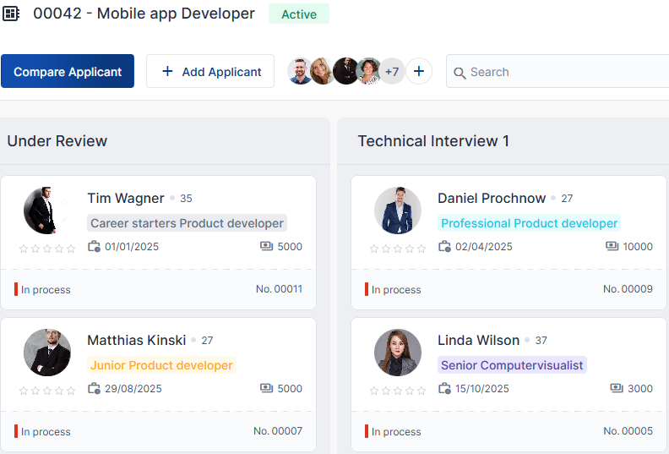Click salary icon on Daniel Prochnow's card
The width and height of the screenshot is (669, 454).
coord(612,247)
